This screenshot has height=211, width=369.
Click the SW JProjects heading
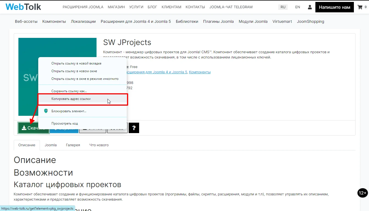(127, 43)
